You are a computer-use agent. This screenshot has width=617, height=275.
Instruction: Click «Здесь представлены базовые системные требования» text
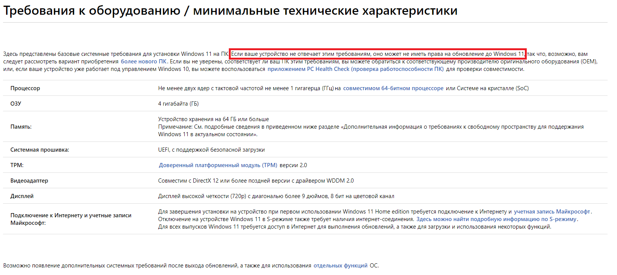click(x=116, y=54)
